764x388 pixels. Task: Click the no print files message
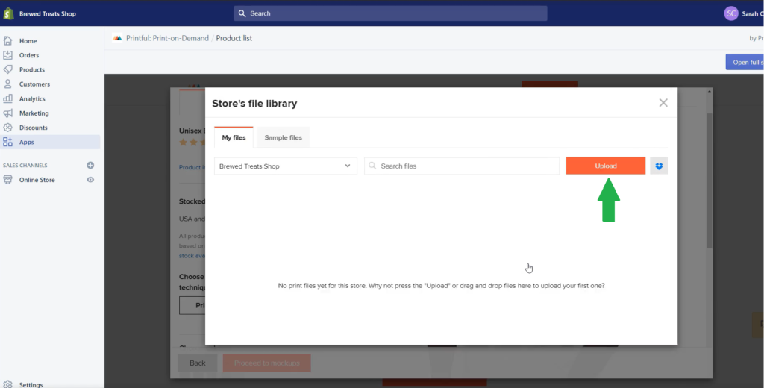pos(442,286)
